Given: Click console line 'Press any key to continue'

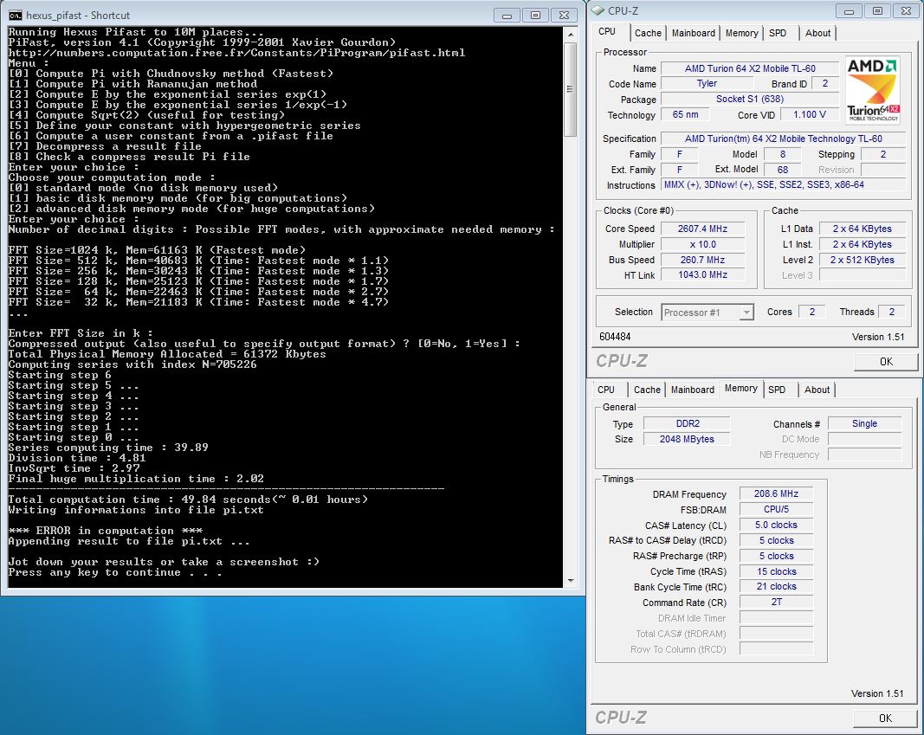Looking at the screenshot, I should [x=115, y=572].
